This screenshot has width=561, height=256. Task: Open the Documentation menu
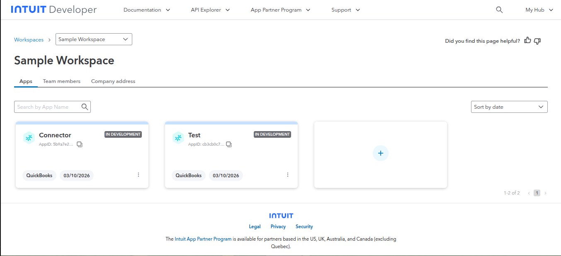(147, 10)
